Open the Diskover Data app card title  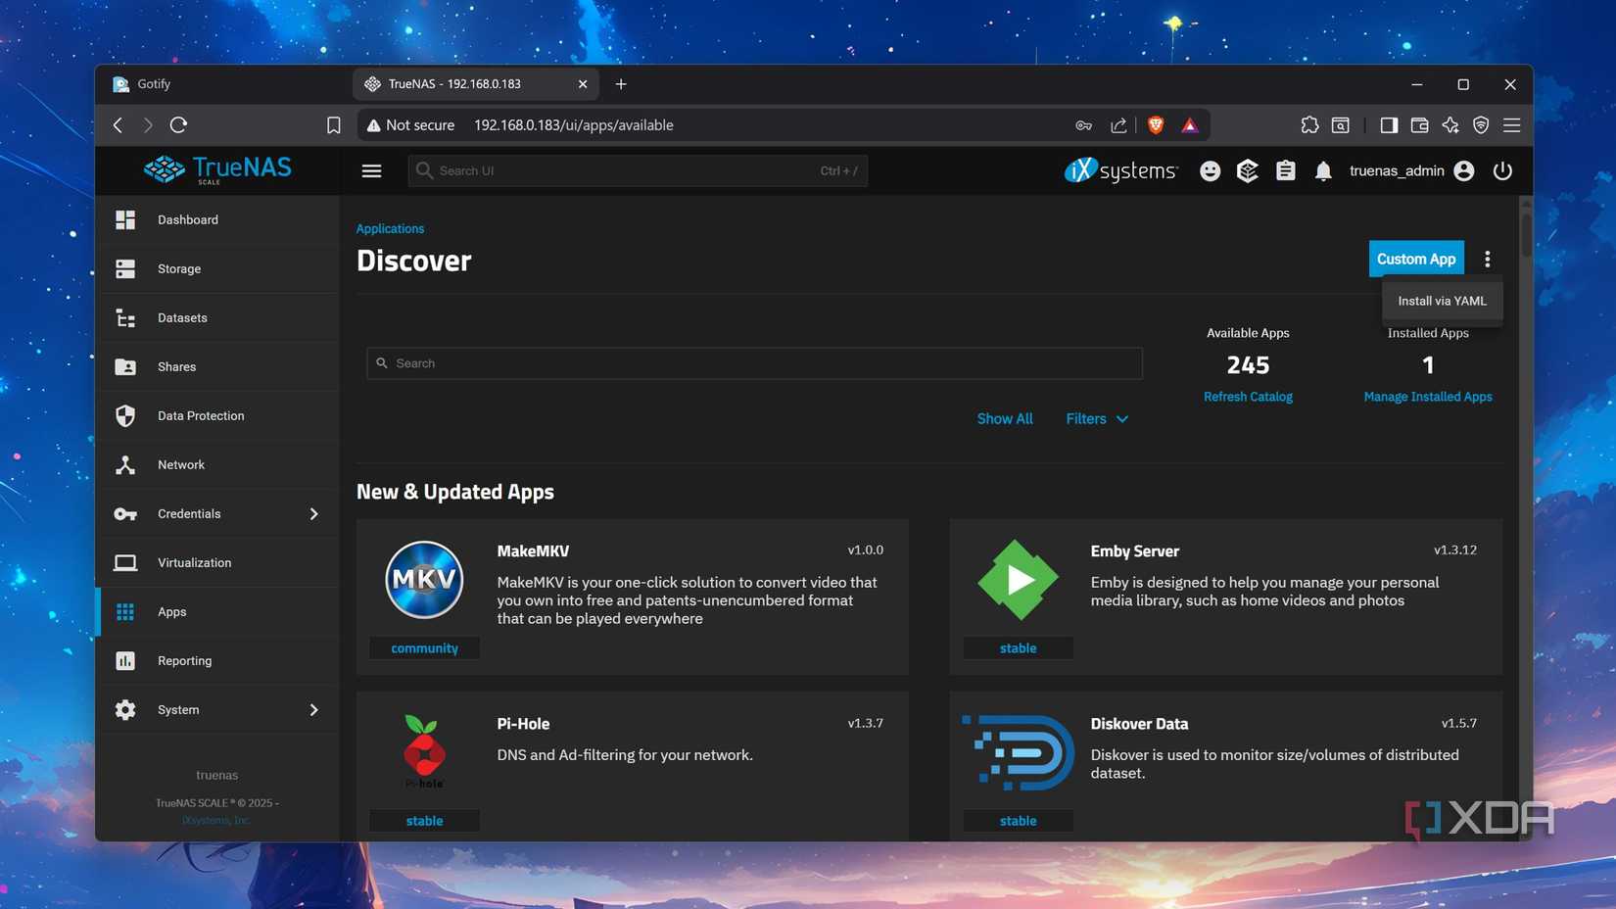coord(1139,724)
